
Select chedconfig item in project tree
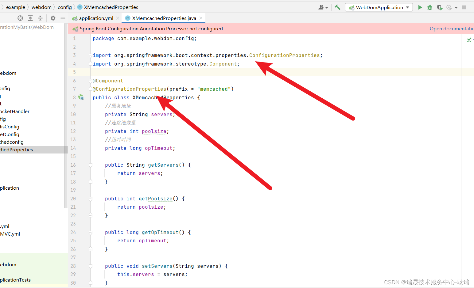point(12,142)
